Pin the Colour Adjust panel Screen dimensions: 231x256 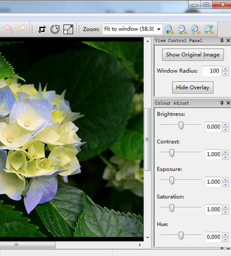[x=222, y=103]
